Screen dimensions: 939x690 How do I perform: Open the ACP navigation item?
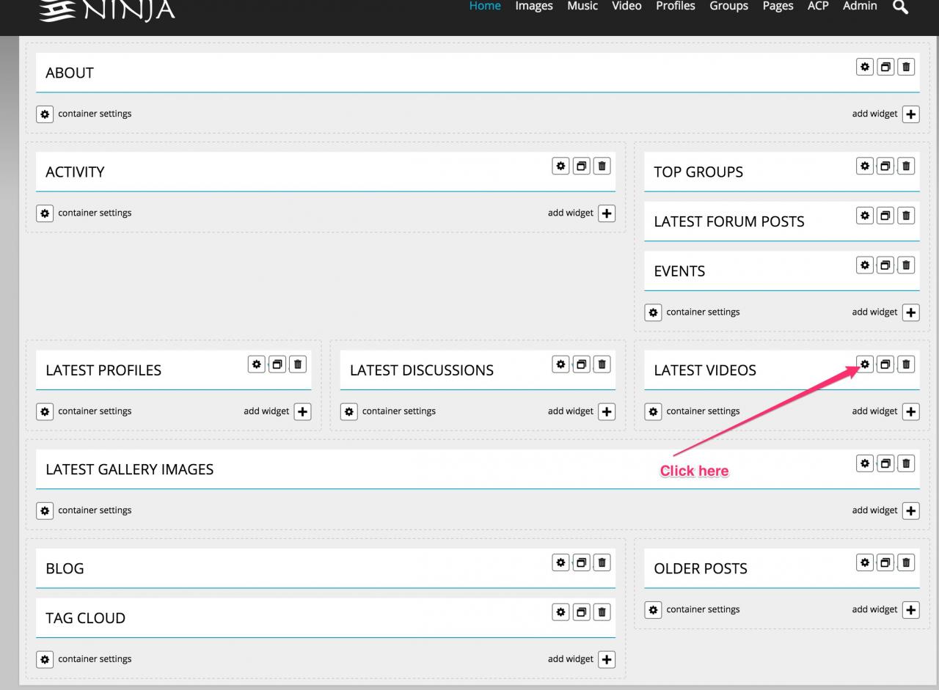click(x=817, y=7)
